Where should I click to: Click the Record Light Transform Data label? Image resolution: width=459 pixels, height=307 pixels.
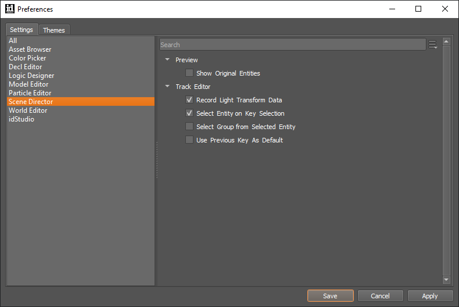[x=239, y=100]
